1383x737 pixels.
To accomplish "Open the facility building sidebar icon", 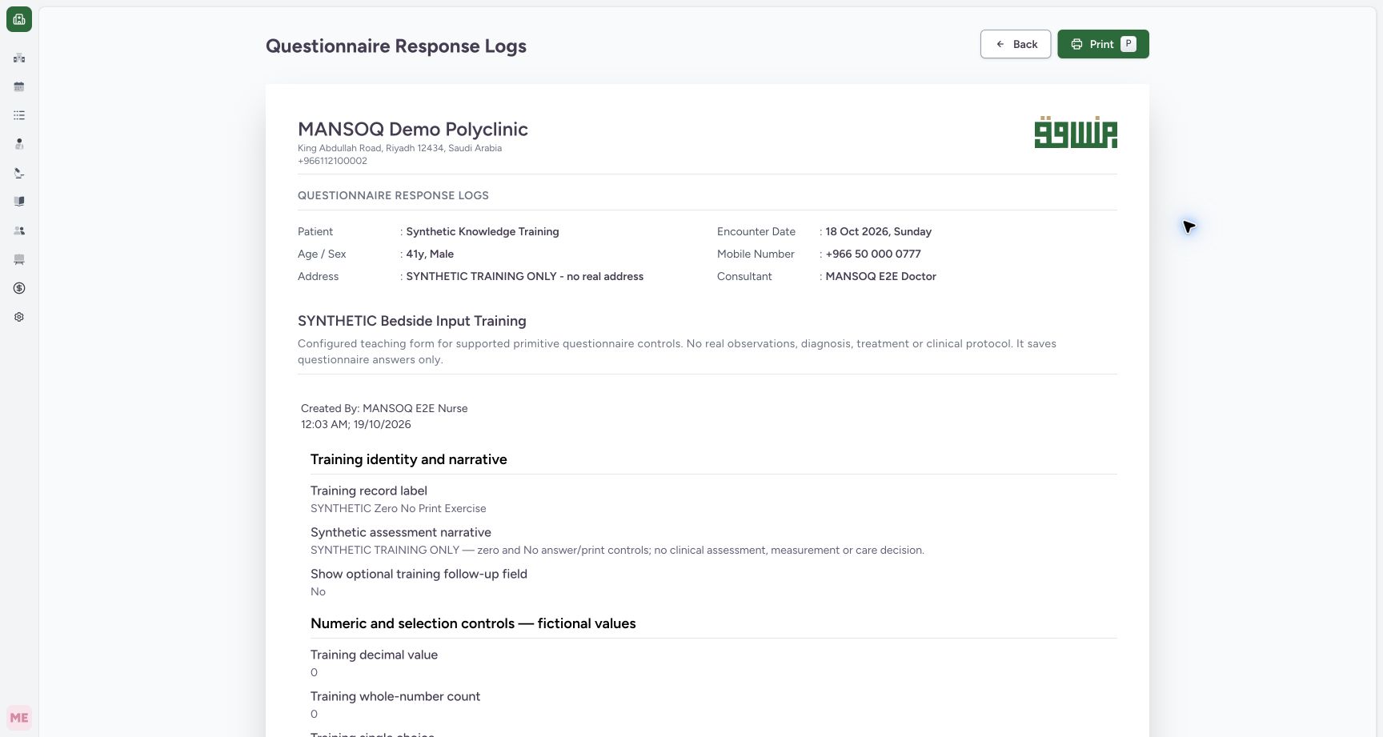I will point(19,58).
